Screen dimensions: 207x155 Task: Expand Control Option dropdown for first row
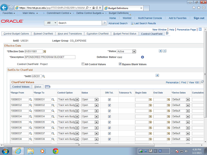pos(77,100)
